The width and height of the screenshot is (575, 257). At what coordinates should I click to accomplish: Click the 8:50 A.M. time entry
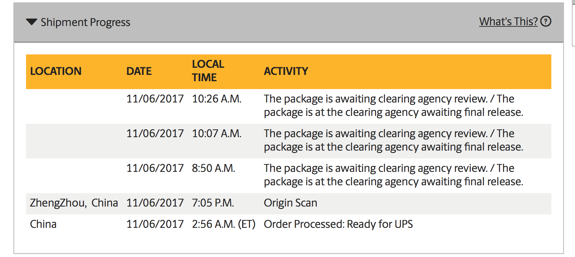tap(213, 168)
